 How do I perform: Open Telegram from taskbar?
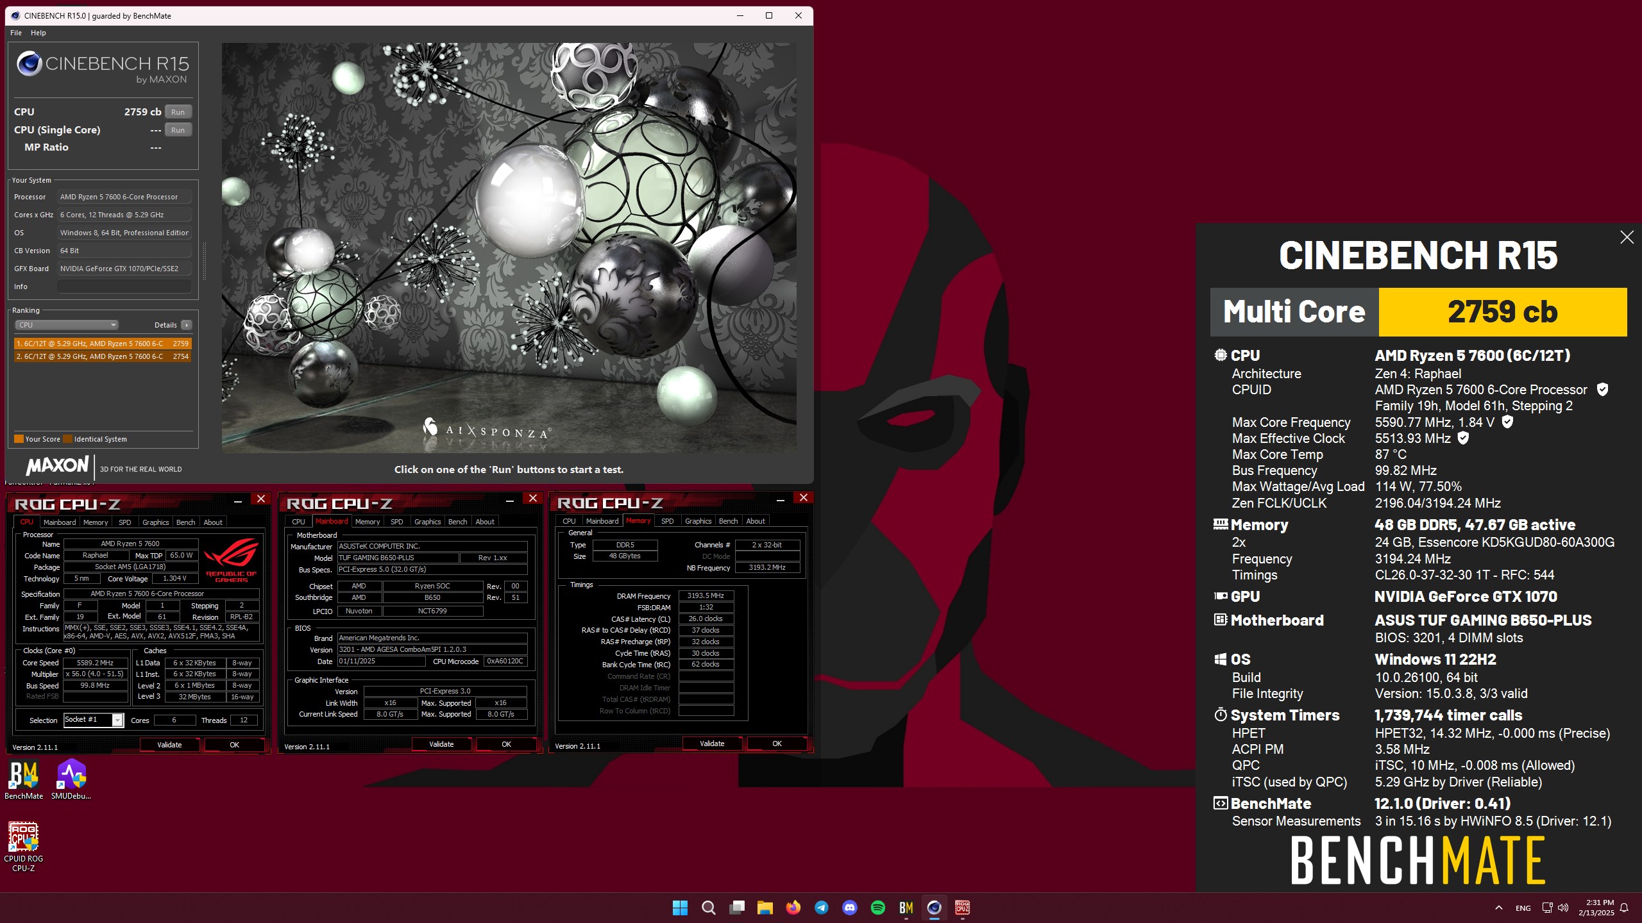click(x=821, y=908)
